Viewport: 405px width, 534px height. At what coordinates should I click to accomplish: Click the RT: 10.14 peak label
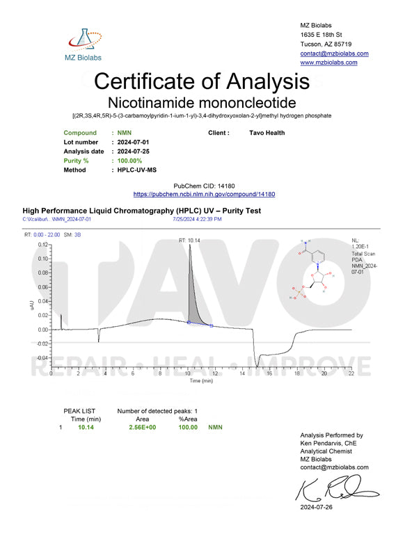coord(189,241)
